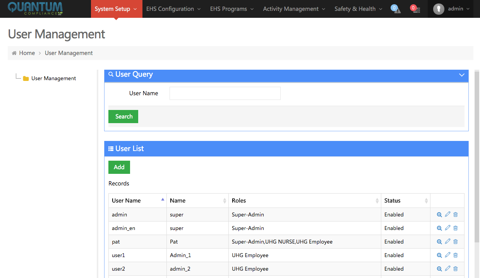
Task: Open the red-badged task list icon
Action: tap(415, 9)
